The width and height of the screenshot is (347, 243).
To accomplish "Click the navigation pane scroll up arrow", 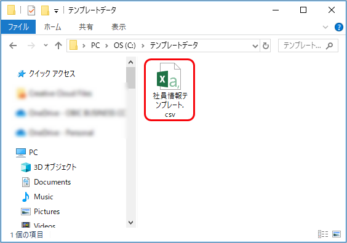I will tap(130, 62).
